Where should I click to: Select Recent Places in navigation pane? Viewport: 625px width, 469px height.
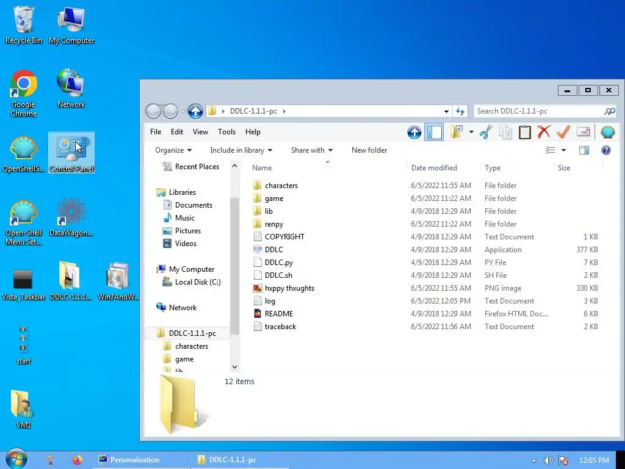tap(197, 167)
